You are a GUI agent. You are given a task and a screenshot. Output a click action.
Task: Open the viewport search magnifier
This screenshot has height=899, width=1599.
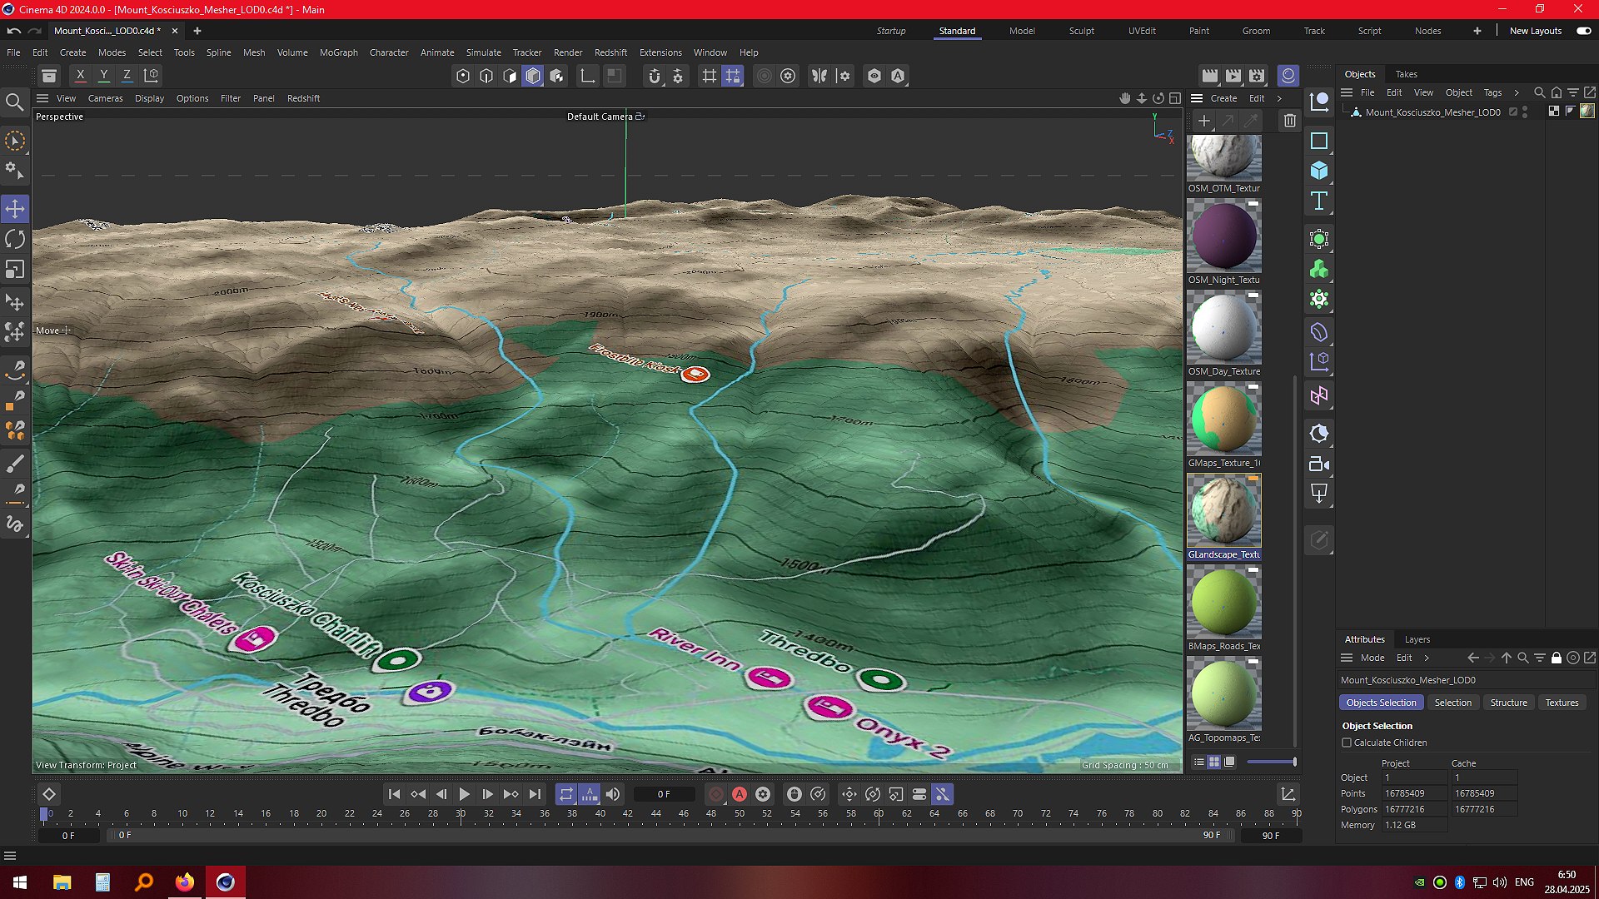(x=14, y=102)
